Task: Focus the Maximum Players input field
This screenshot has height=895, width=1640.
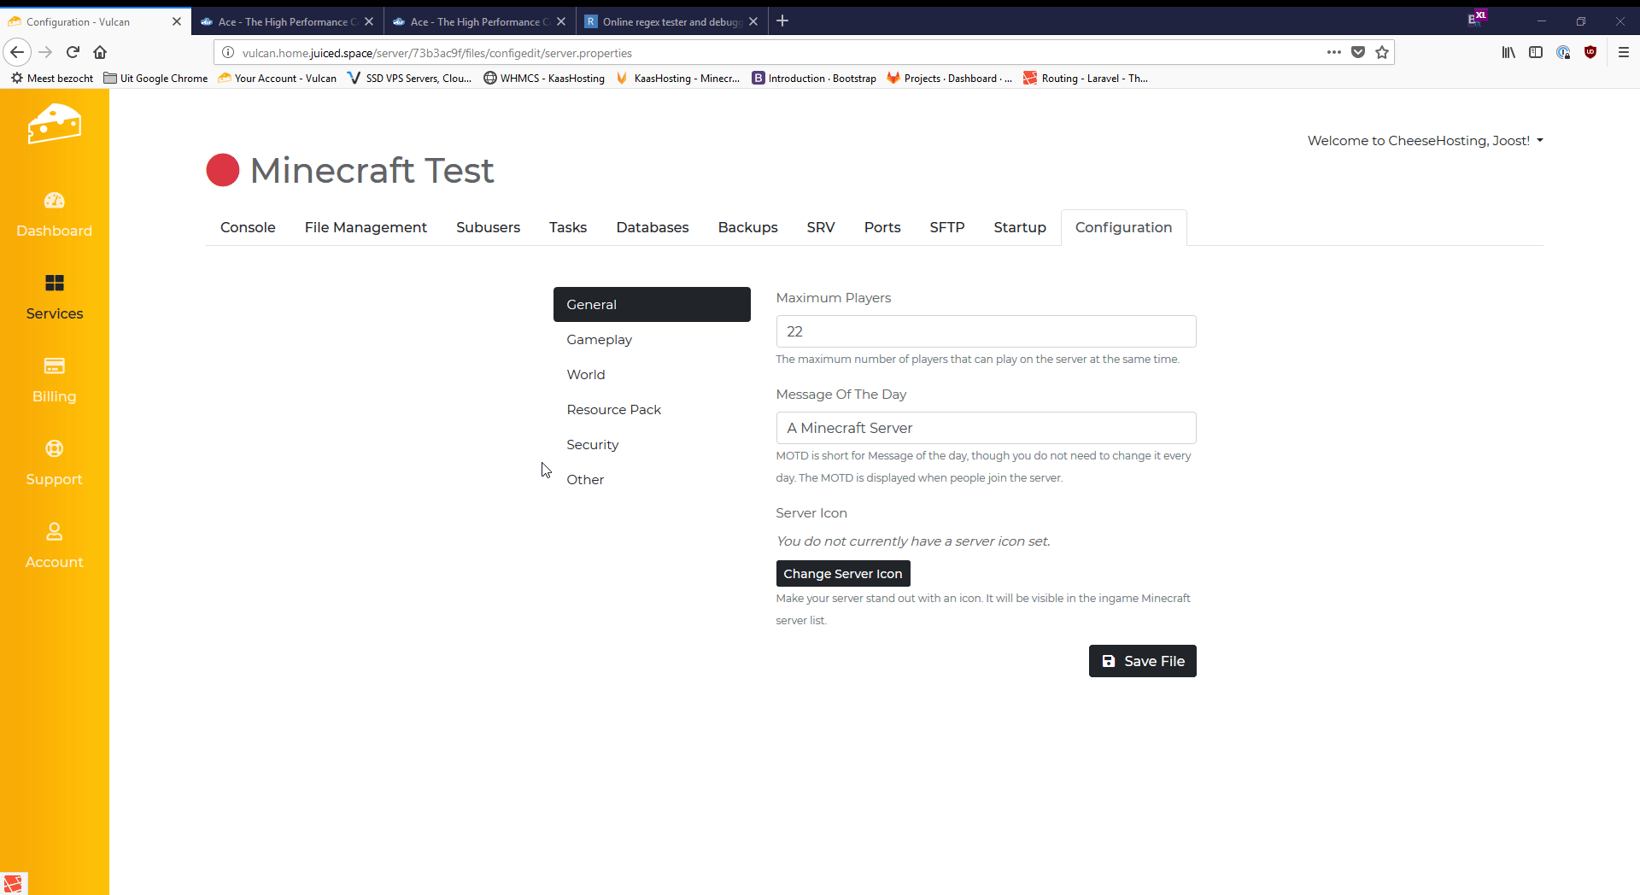Action: pos(986,331)
